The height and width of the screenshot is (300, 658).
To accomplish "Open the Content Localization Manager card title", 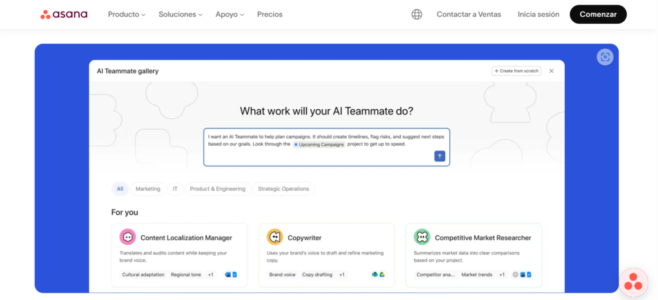I will pos(186,238).
